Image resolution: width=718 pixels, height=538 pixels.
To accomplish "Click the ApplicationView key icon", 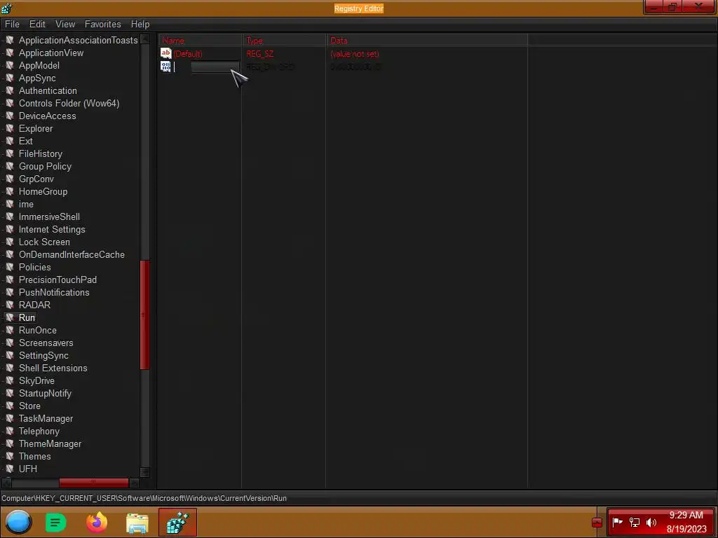I will [10, 53].
